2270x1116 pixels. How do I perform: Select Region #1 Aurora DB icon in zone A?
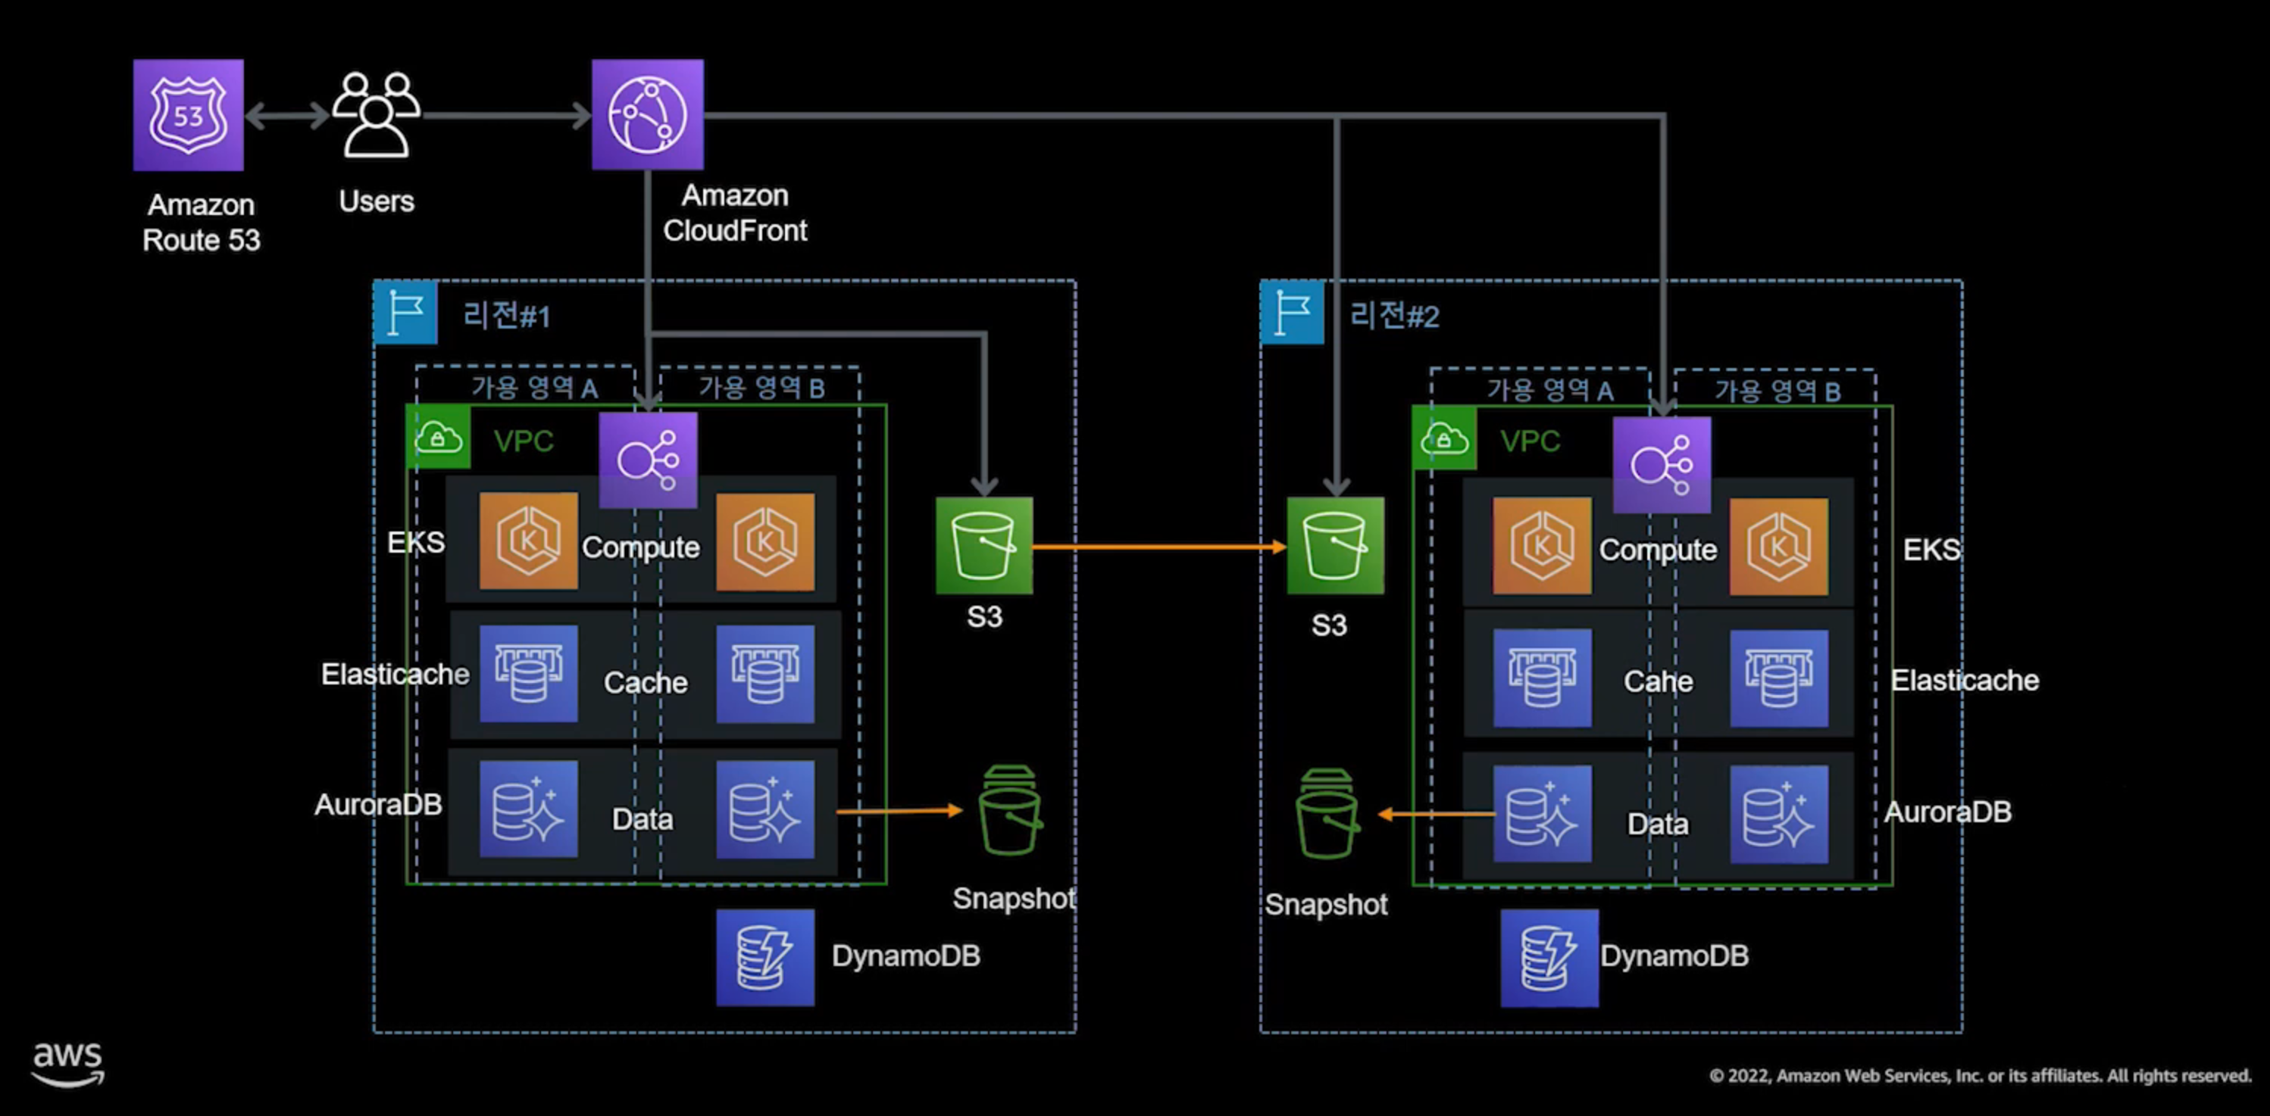tap(529, 809)
